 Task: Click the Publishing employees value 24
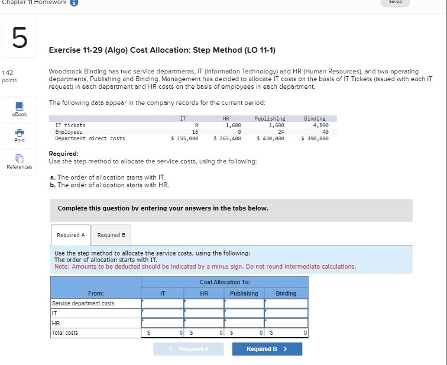(x=281, y=132)
